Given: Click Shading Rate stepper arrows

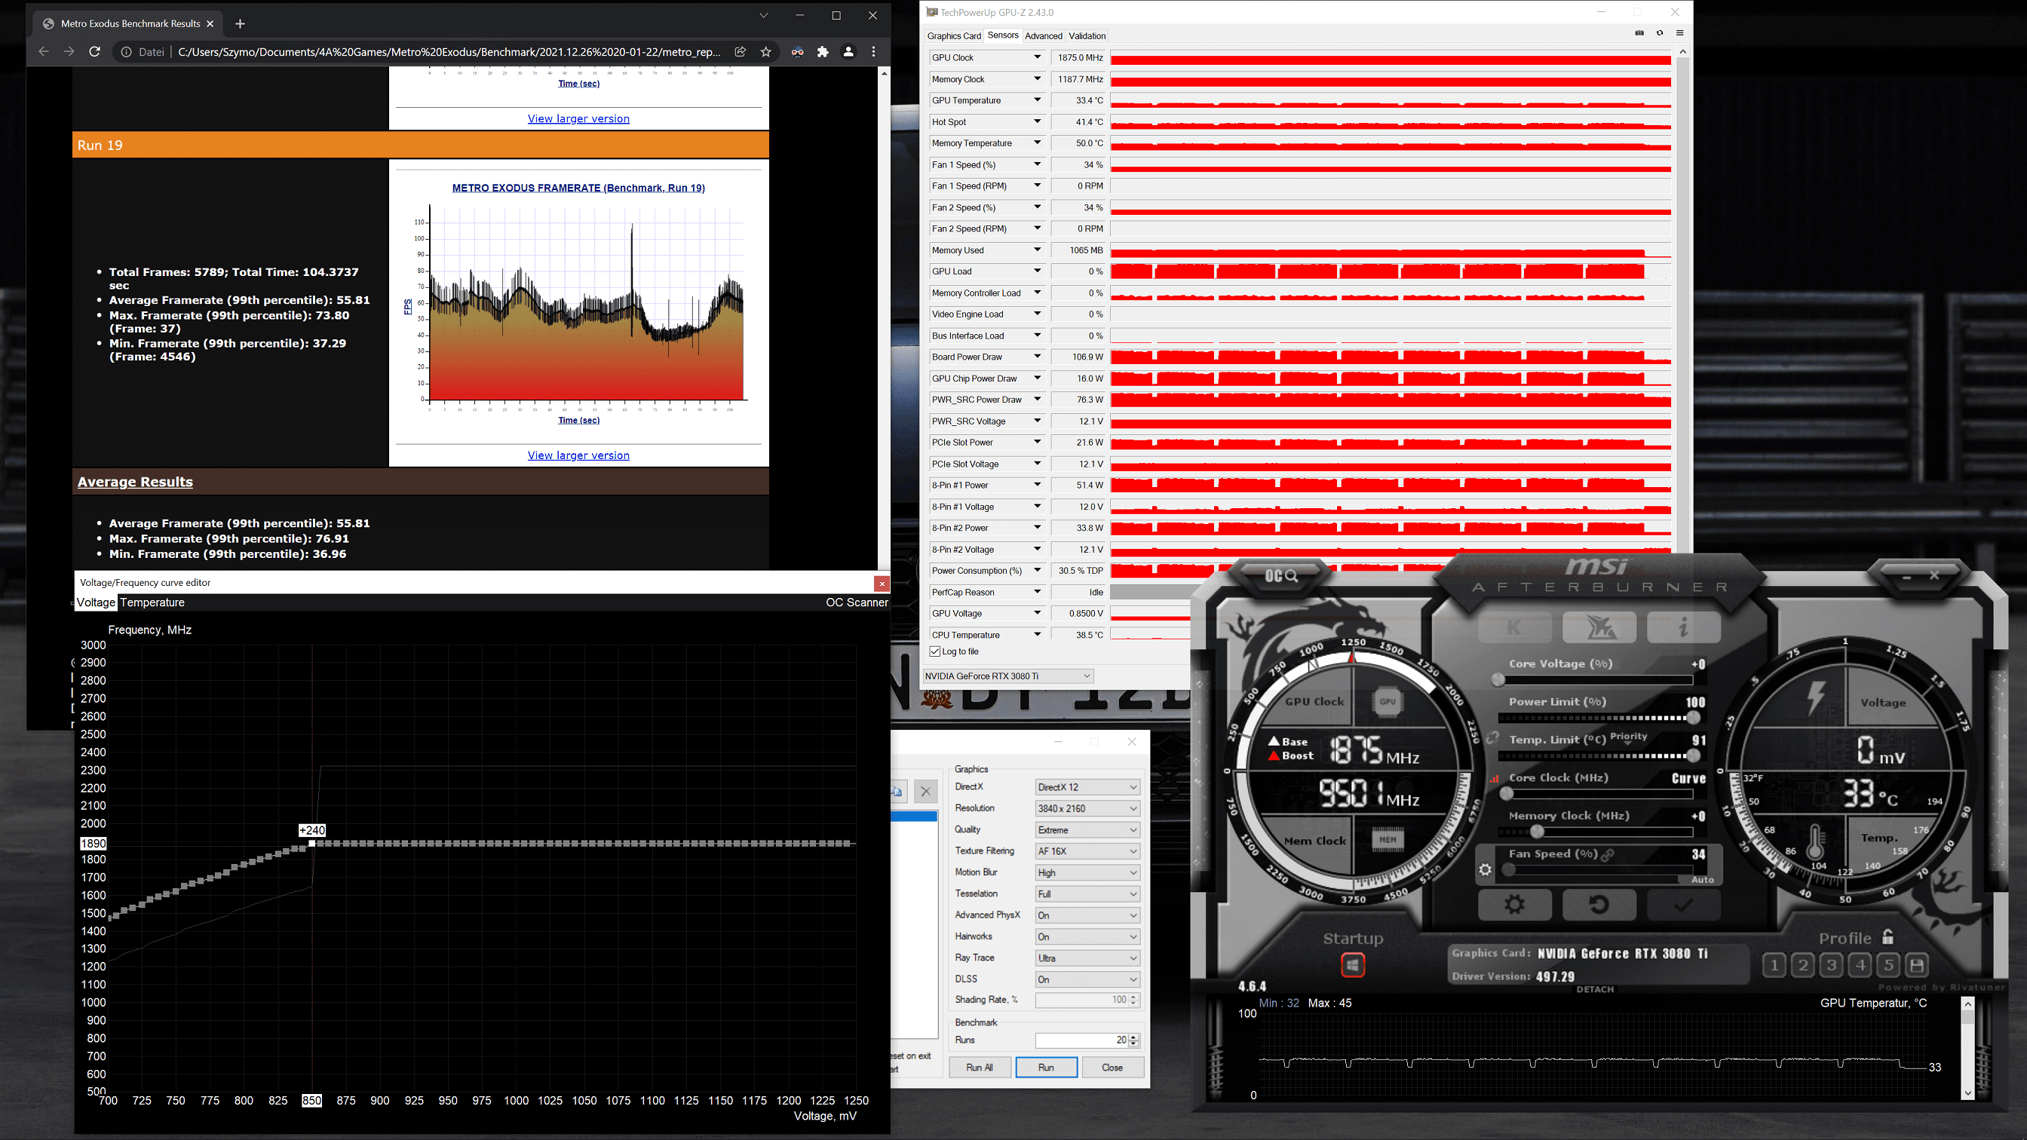Looking at the screenshot, I should click(x=1133, y=1000).
